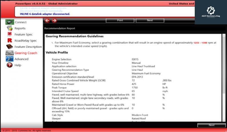Click 'Gearing Recommendation Guidelines' heading

(x=75, y=36)
